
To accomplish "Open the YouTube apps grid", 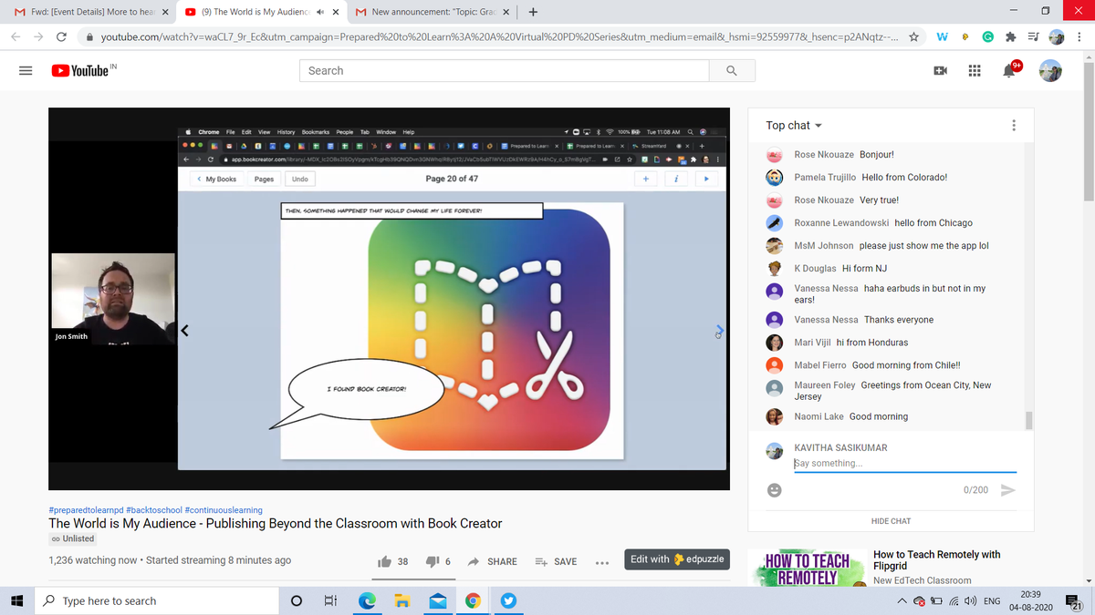I will [x=975, y=70].
